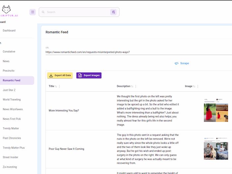Click the Scriptor.AI fox logo
232x174 pixels.
6,9
